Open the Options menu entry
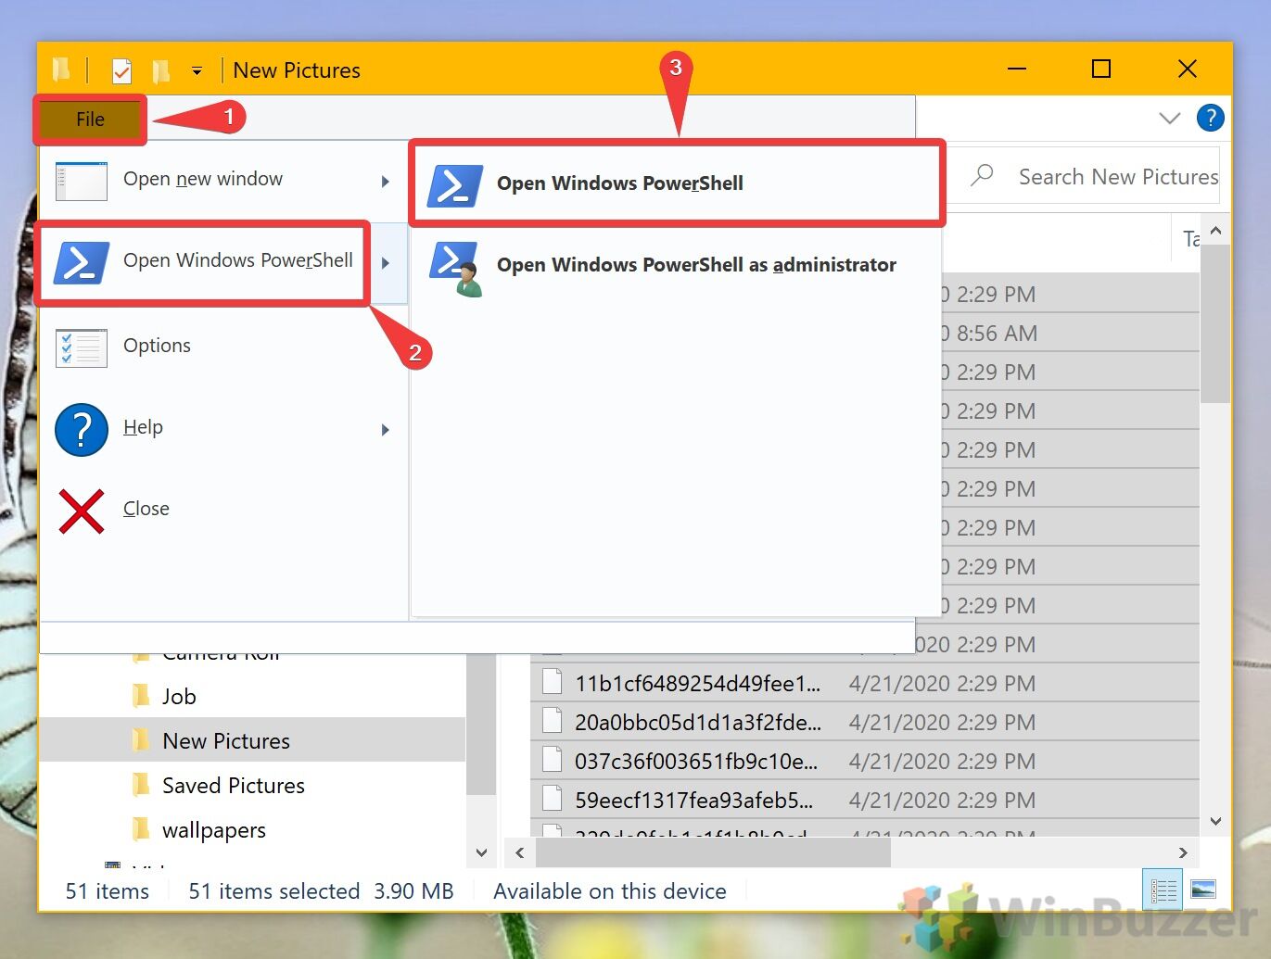Screen dimensions: 1271x959 (x=223, y=346)
